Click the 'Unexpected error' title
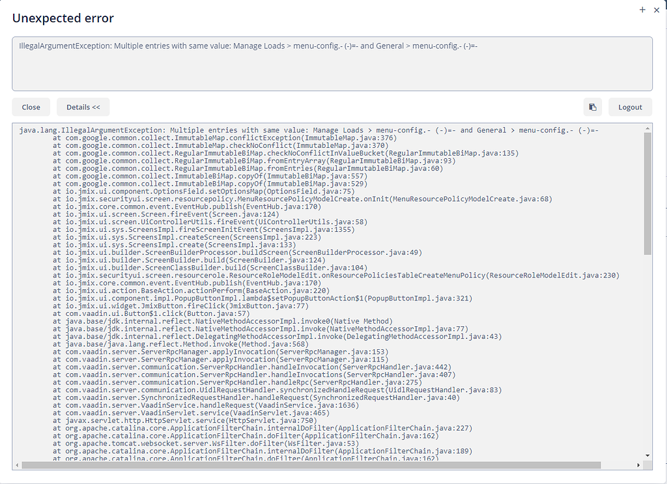667x484 pixels. tap(63, 18)
